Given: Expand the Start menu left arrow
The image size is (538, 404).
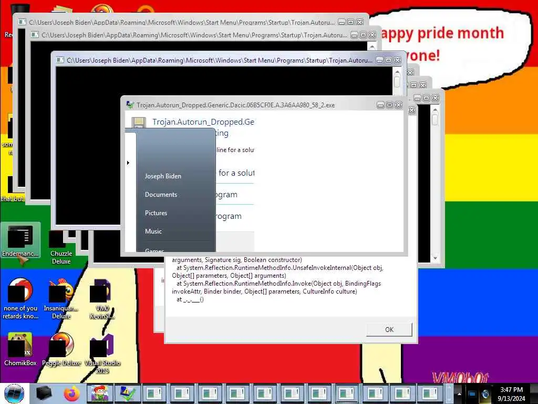Looking at the screenshot, I should pyautogui.click(x=128, y=163).
